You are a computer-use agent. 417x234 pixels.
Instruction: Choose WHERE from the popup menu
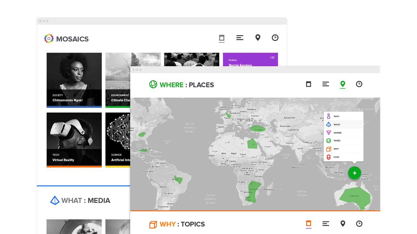343,133
